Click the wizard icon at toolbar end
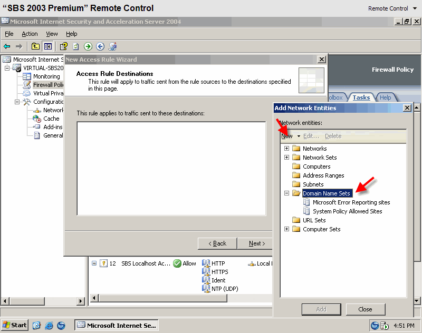This screenshot has width=422, height=333. pos(112,46)
